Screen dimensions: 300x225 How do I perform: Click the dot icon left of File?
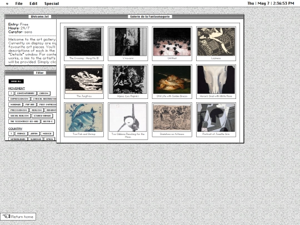pos(7,4)
